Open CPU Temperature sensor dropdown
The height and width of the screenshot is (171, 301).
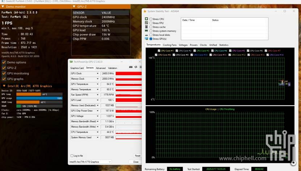point(97,132)
